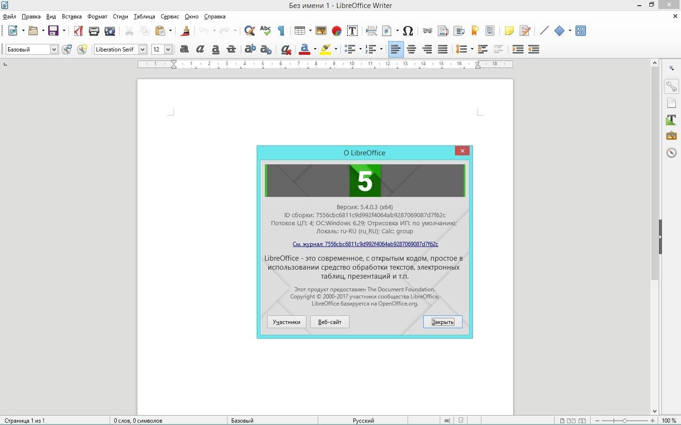Open Liberation Serif font dropdown
The height and width of the screenshot is (425, 681).
click(142, 49)
